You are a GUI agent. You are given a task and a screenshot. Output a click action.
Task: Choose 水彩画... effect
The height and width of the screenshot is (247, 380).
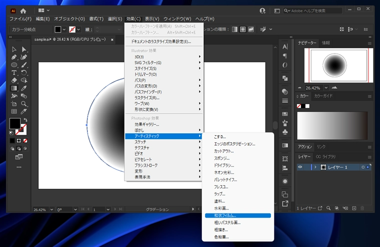point(237,208)
